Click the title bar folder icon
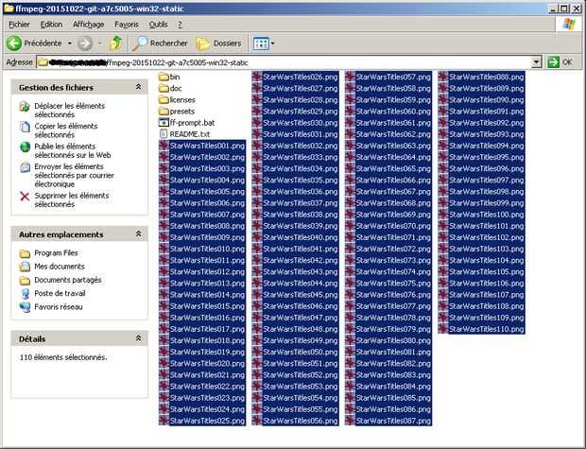Viewport: 586px width, 449px height. (9, 9)
